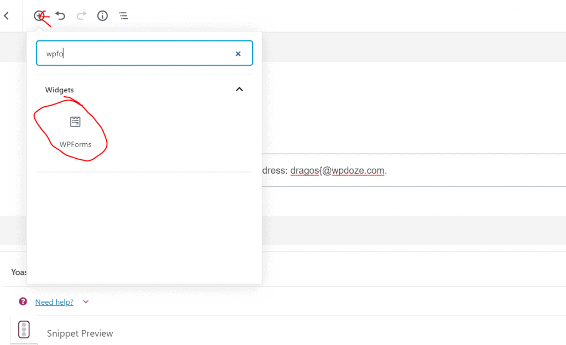
Task: Open the add block inserter button
Action: pyautogui.click(x=39, y=16)
